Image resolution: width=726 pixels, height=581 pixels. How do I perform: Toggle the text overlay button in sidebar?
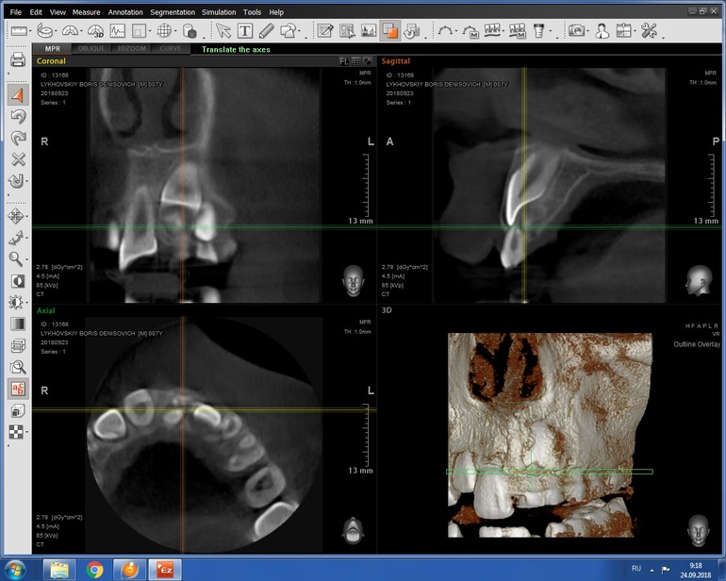(x=17, y=389)
